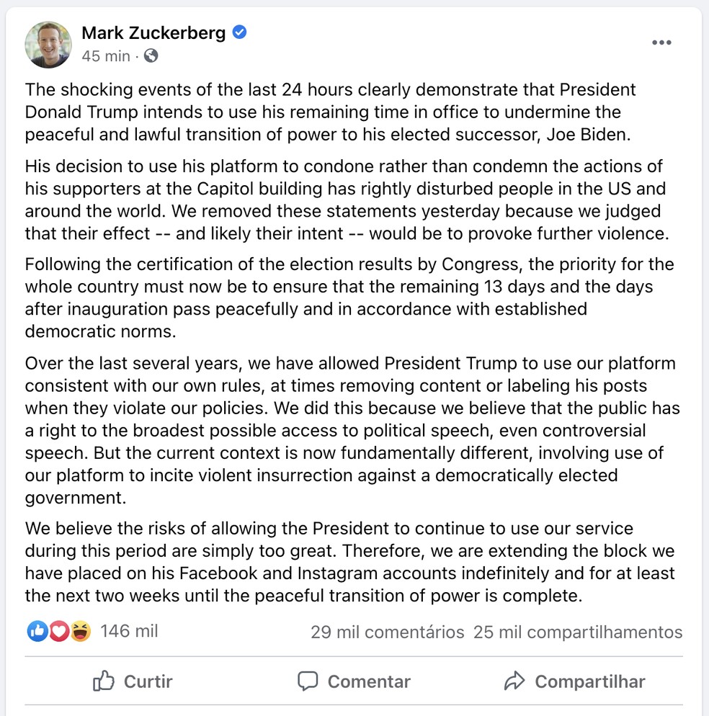The image size is (709, 716).
Task: Open the post options three-dot menu
Action: click(661, 43)
